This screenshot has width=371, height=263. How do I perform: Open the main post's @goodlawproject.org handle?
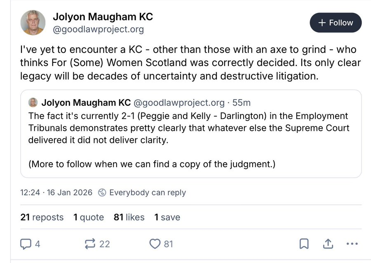(x=98, y=30)
